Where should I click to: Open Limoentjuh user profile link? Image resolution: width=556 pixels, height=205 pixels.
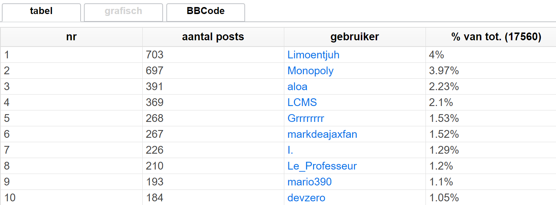[x=313, y=55]
